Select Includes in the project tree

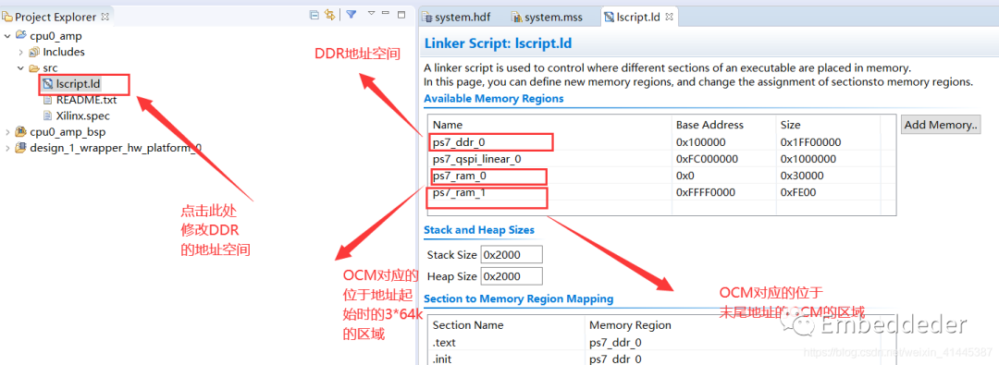(64, 52)
